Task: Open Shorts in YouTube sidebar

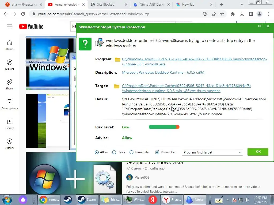Action: 10,85
